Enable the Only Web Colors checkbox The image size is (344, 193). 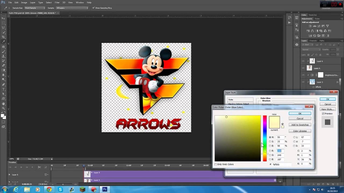click(216, 164)
